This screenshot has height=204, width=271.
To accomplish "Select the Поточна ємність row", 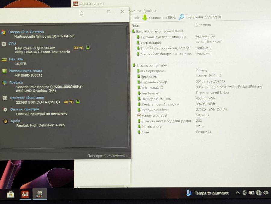I will pyautogui.click(x=182, y=110).
